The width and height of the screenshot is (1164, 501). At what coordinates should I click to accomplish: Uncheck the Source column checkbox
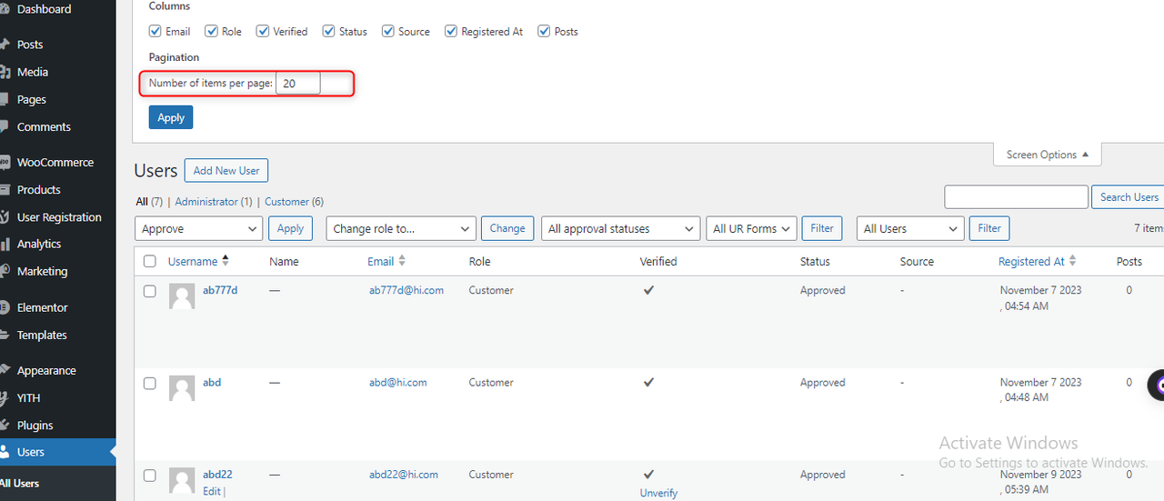tap(388, 31)
